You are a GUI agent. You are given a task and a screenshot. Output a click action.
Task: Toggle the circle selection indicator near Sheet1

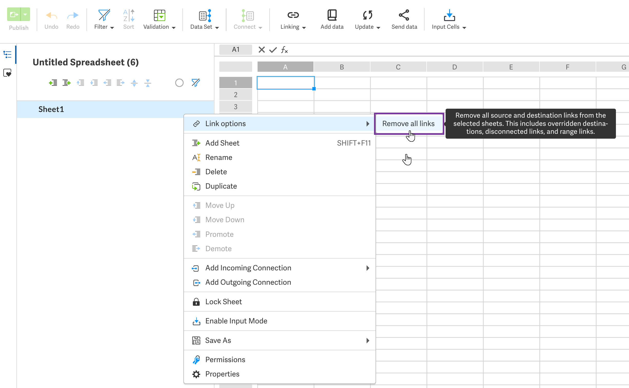pos(179,83)
